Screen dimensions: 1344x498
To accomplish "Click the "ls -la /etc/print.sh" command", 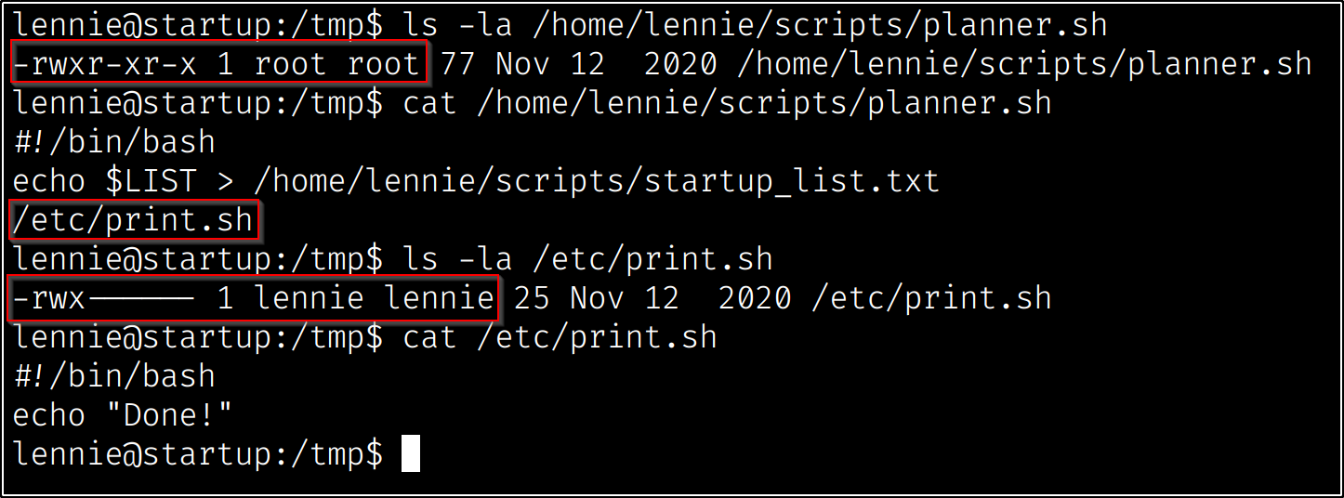I will 587,259.
